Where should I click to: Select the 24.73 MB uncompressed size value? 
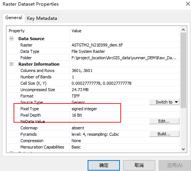(x=80, y=90)
